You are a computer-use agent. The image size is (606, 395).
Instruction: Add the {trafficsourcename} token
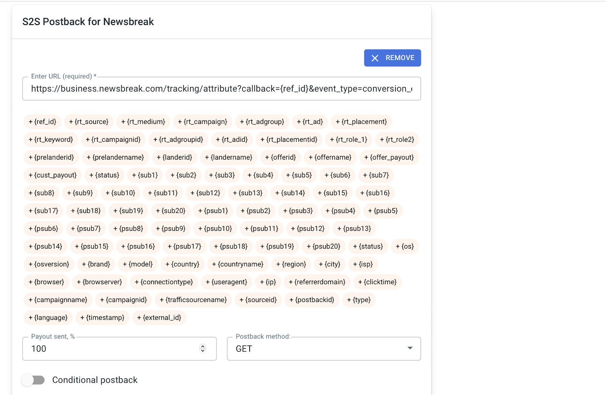point(193,300)
